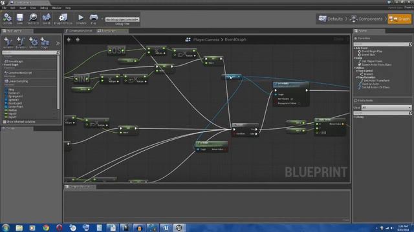Screen dimensions: 414x232
Task: Save the blueprint via the Save icon
Action: pos(20,19)
